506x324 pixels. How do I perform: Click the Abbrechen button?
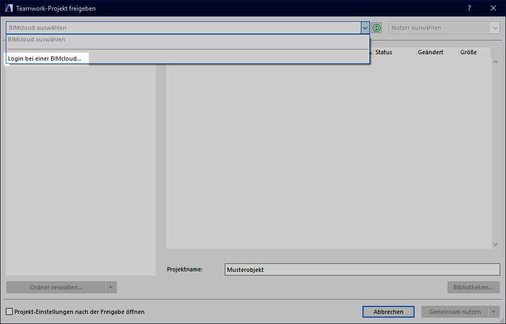[388, 312]
